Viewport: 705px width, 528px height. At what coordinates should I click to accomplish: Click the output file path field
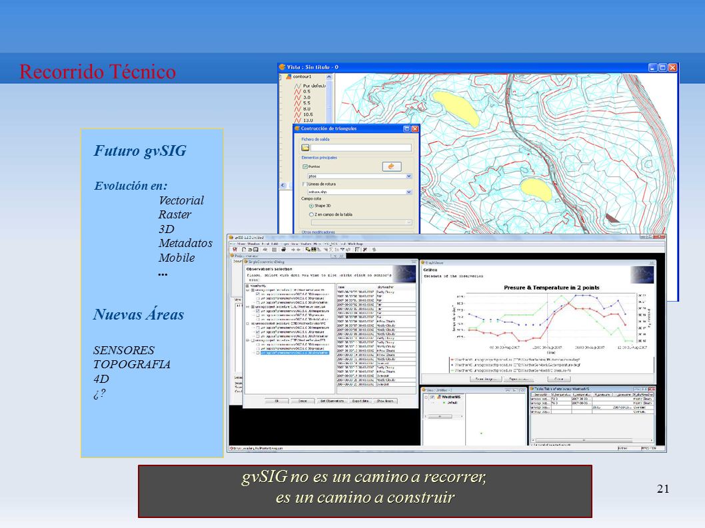point(361,148)
